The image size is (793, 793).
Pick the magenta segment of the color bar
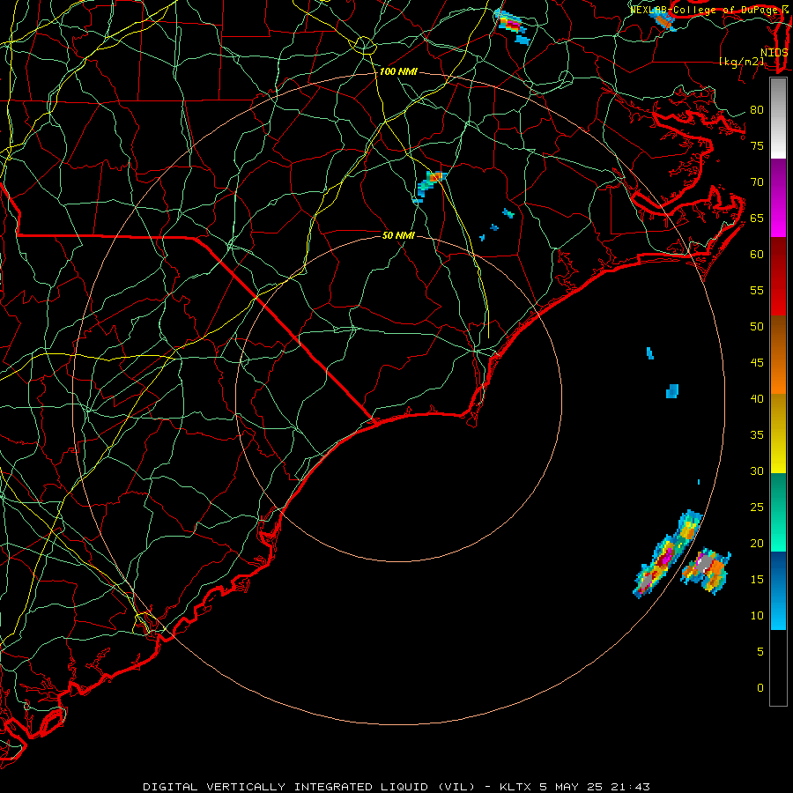pyautogui.click(x=778, y=197)
